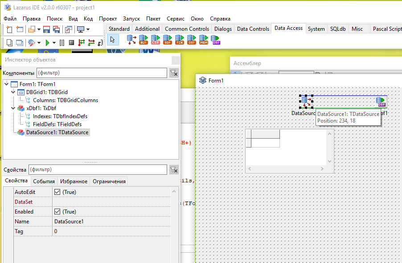Pick the FIX dataset palette component
This screenshot has width=402, height=263.
[x=180, y=40]
